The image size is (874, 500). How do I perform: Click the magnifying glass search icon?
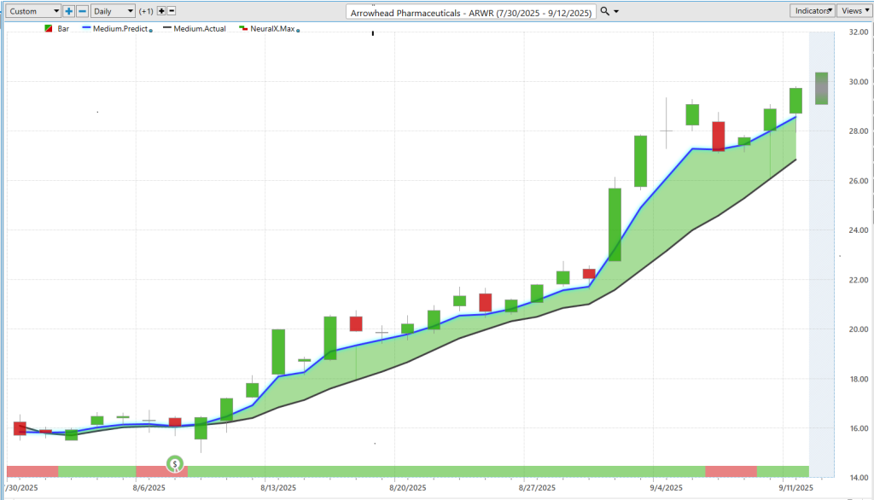click(605, 11)
